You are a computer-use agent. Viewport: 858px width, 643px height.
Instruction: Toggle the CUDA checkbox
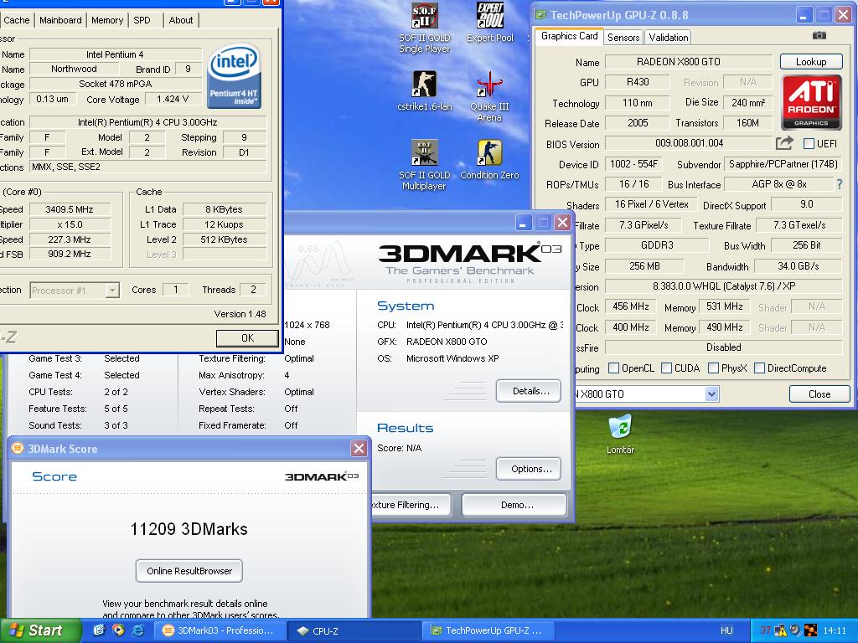pos(666,368)
